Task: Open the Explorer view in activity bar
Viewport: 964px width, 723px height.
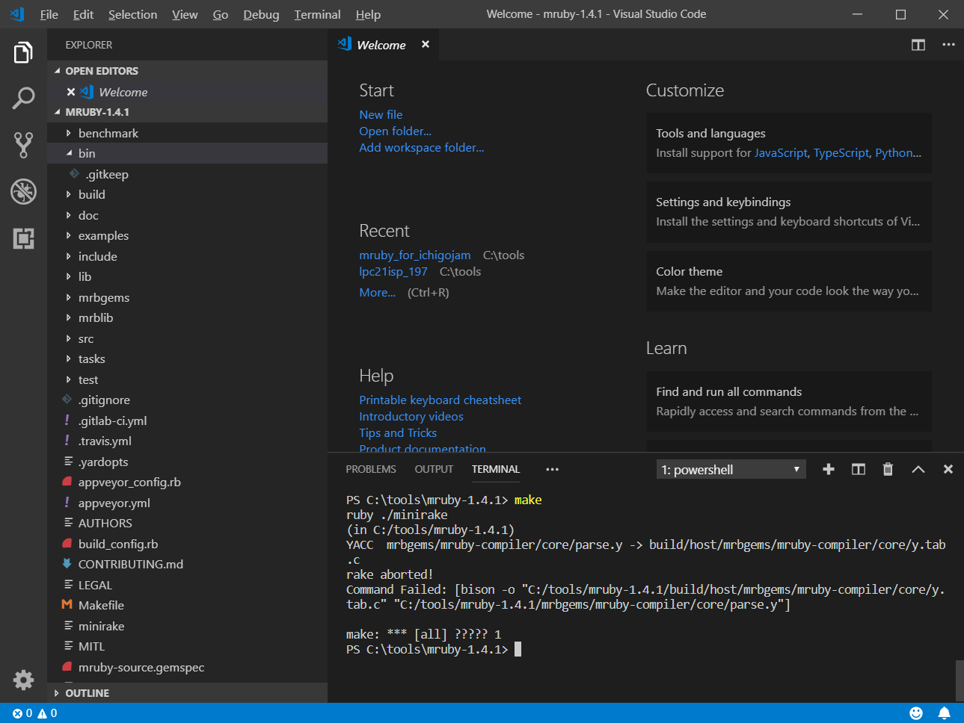Action: (23, 53)
